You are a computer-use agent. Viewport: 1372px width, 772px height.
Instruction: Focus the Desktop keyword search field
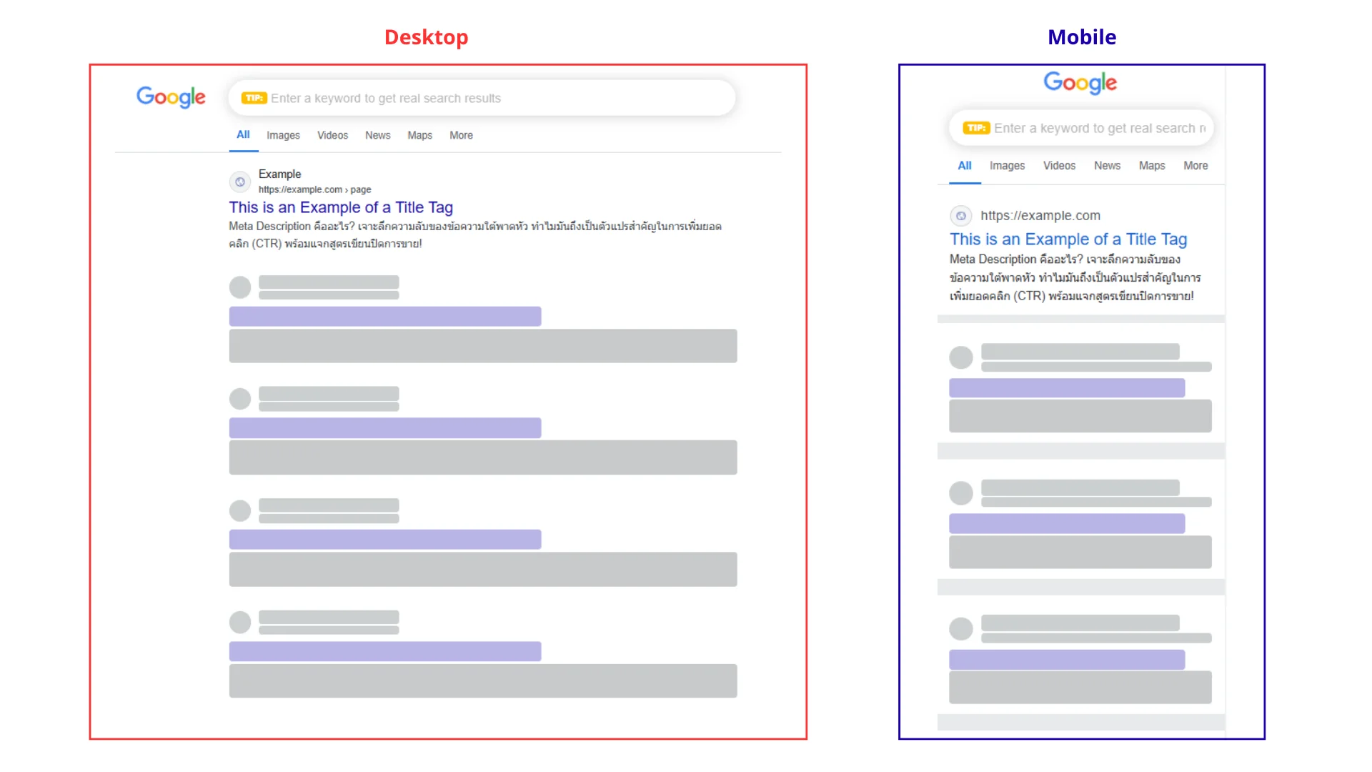click(x=482, y=98)
